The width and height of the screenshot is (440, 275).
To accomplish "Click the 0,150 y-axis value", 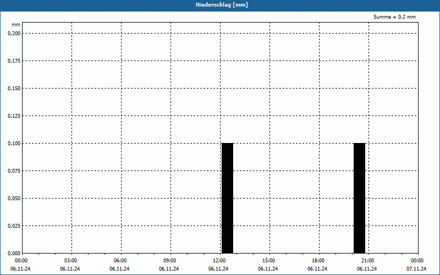I will point(14,89).
